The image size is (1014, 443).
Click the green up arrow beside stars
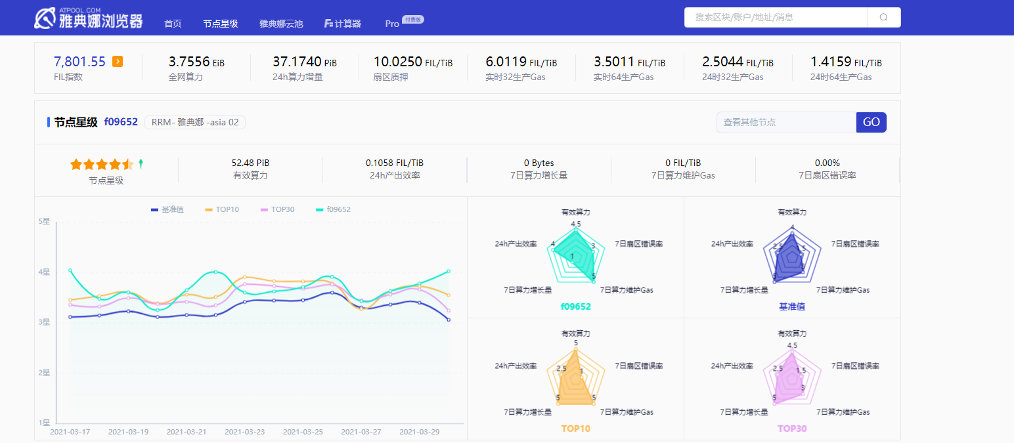141,163
